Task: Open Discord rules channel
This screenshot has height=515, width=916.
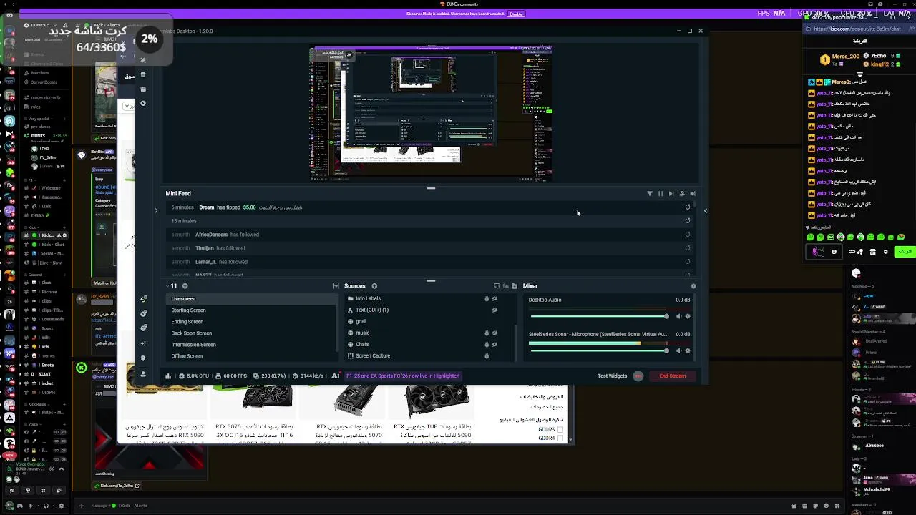Action: [36, 107]
